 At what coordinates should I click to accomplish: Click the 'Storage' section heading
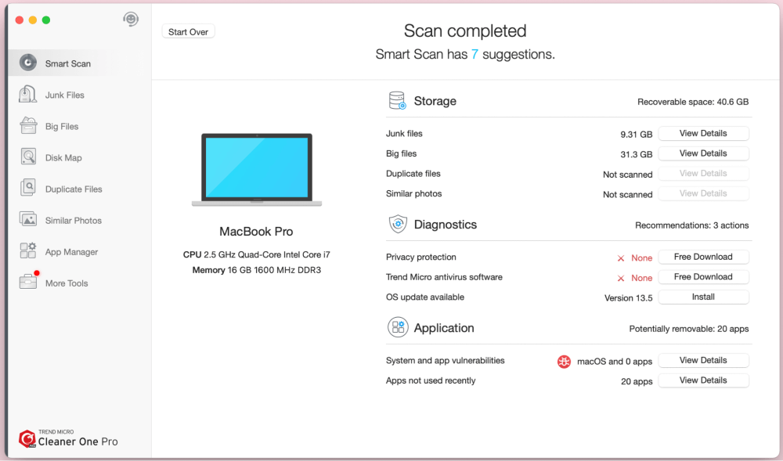435,101
